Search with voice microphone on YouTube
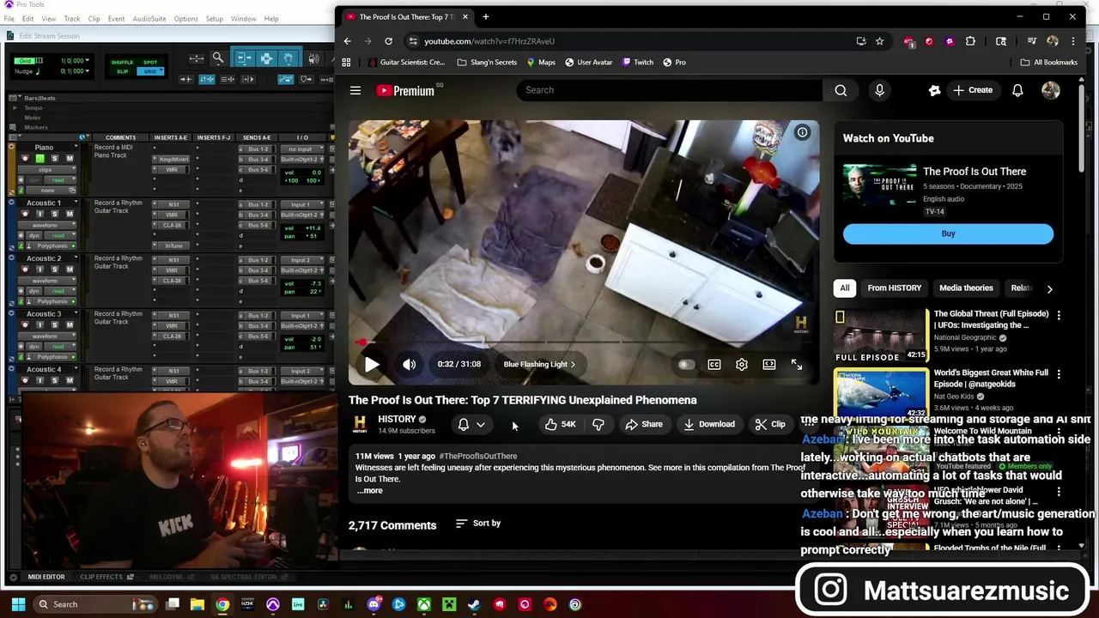The width and height of the screenshot is (1099, 618). 879,90
